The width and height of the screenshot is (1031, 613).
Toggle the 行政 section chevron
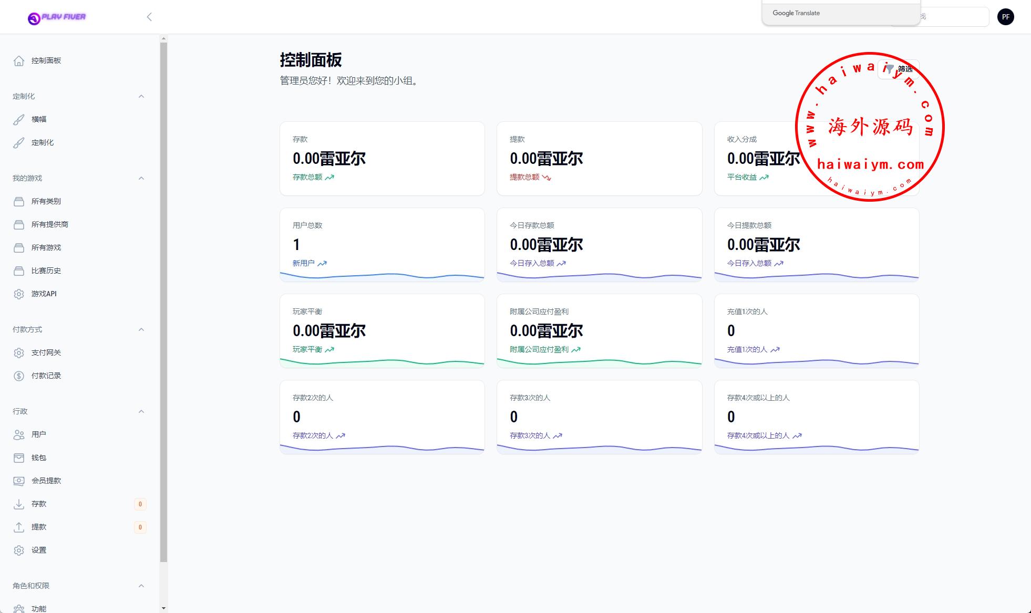(x=141, y=411)
